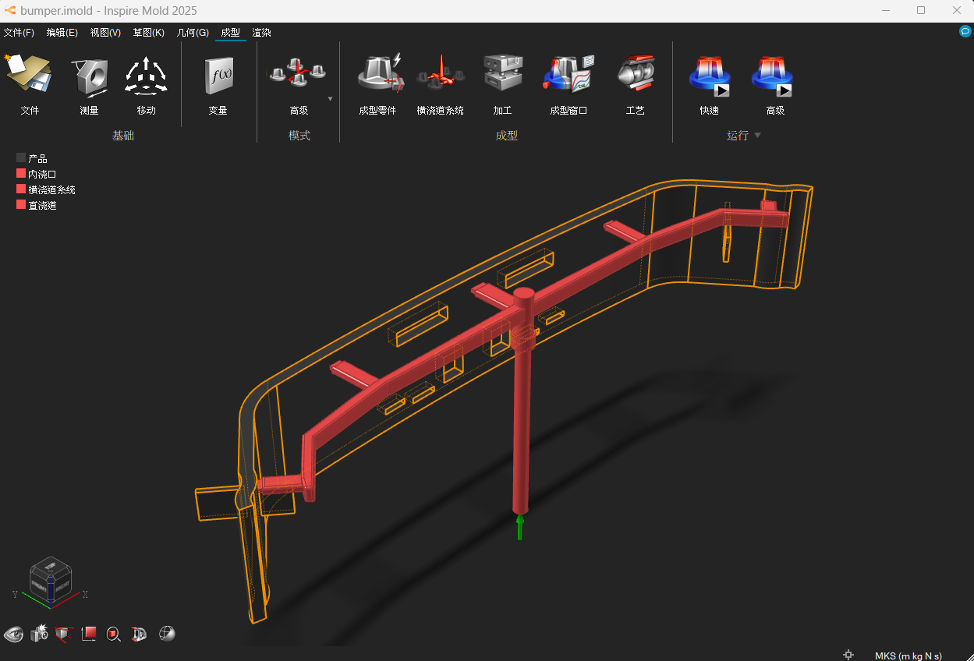Screen dimensions: 974x661
Task: Open the 文件(F) menu
Action: click(19, 33)
